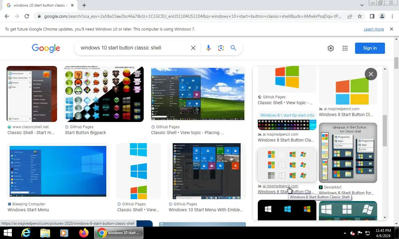Start a voice search with the microphone
This screenshot has height=239, width=399.
pos(209,48)
